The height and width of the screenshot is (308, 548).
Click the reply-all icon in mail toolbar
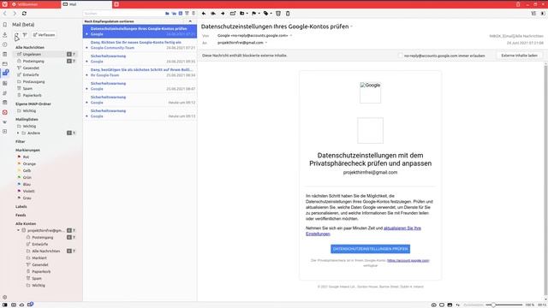coord(213,14)
